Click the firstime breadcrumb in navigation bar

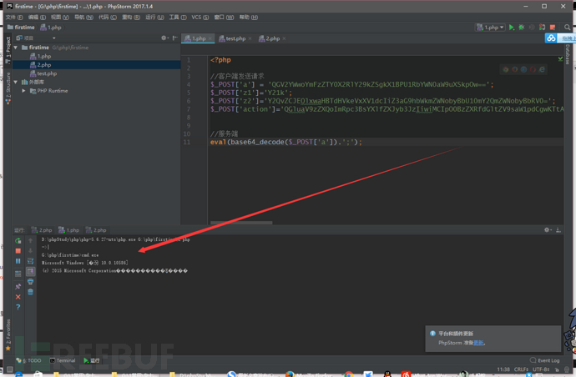pos(21,28)
